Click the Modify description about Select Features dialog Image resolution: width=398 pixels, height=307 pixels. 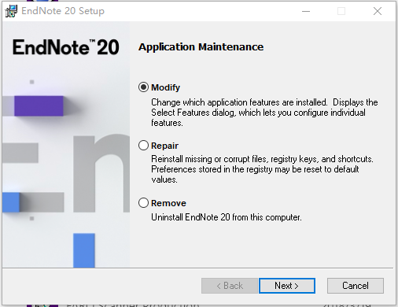[264, 113]
